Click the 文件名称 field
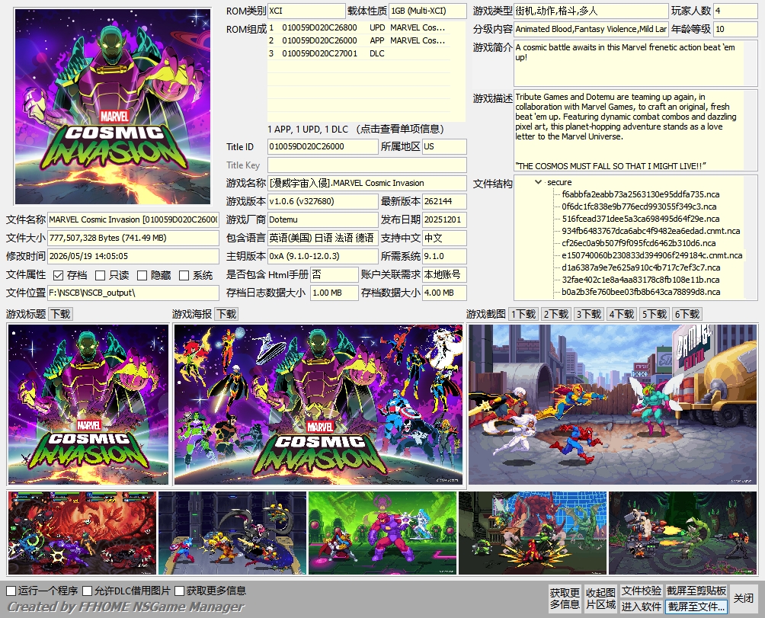The height and width of the screenshot is (618, 765). point(133,219)
